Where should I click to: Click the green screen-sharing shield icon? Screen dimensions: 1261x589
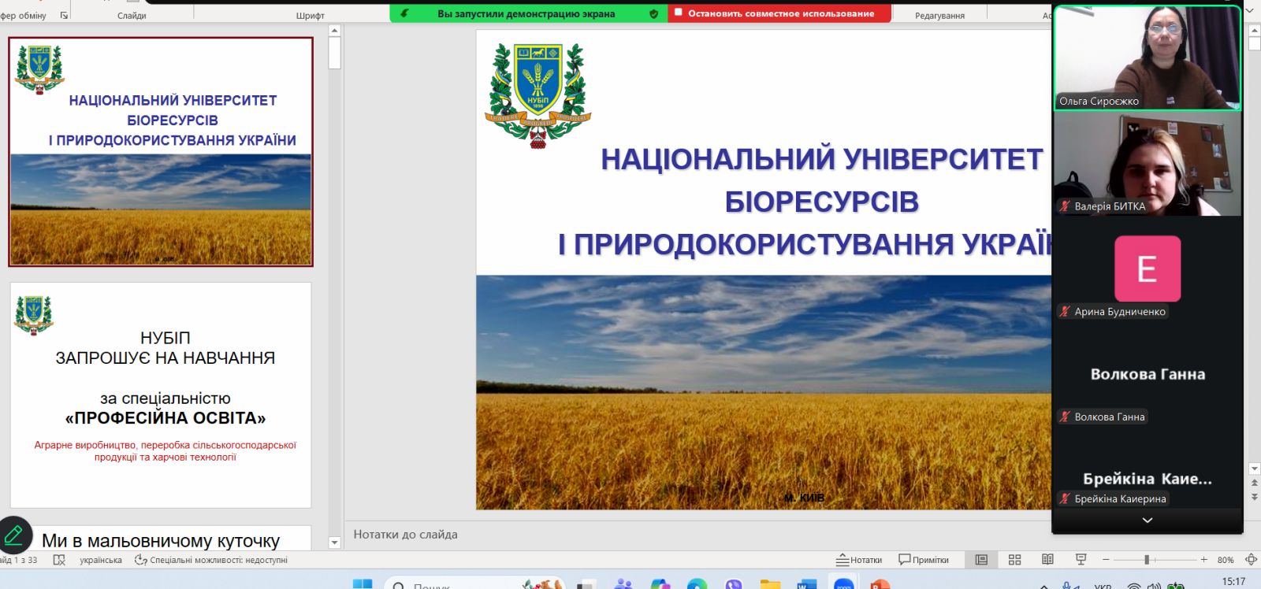tap(653, 13)
